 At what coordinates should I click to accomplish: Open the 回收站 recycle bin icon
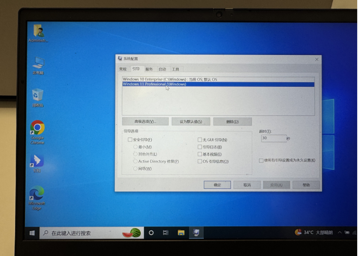click(38, 98)
